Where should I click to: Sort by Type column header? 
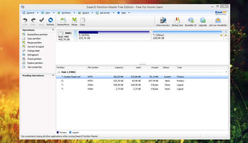[x=202, y=67]
